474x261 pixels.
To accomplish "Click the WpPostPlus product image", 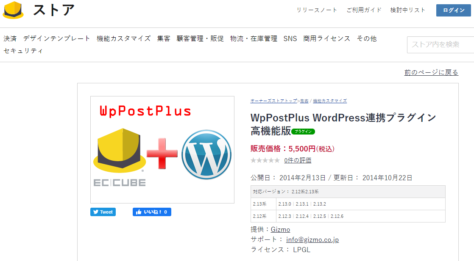I will pos(162,150).
